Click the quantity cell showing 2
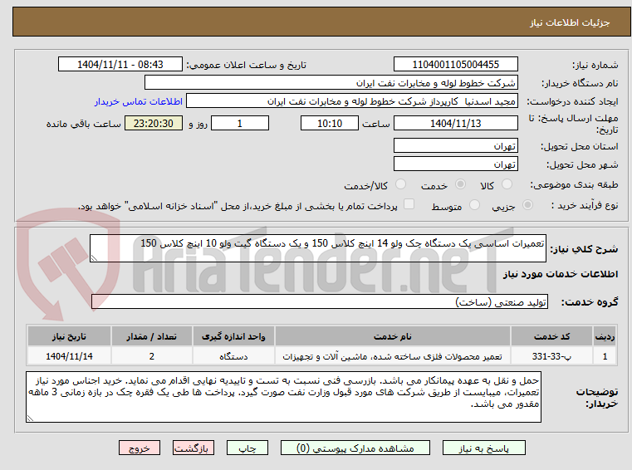 tap(151, 356)
